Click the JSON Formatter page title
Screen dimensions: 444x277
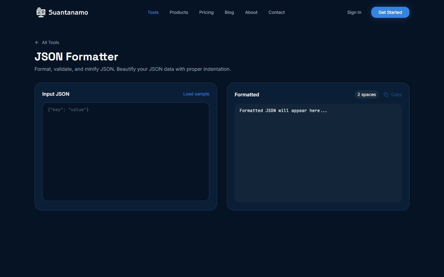pyautogui.click(x=76, y=57)
